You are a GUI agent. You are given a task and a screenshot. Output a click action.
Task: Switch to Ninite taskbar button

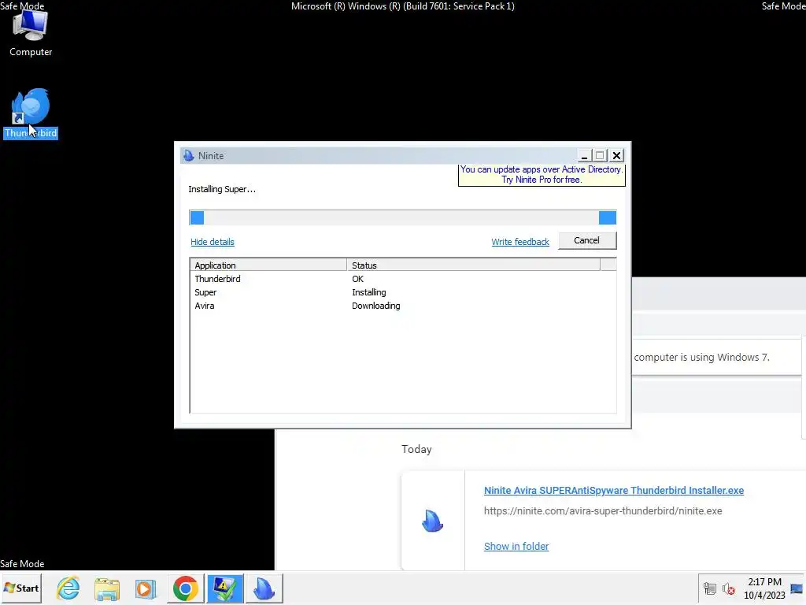click(x=264, y=588)
